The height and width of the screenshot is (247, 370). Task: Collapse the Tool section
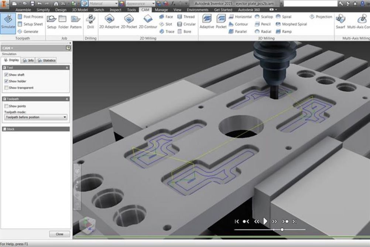point(67,68)
